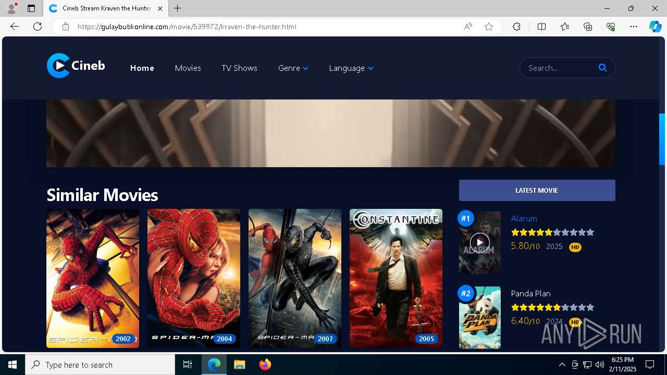Open Copilot sidebar
Screen dimensions: 667x375
[656, 27]
